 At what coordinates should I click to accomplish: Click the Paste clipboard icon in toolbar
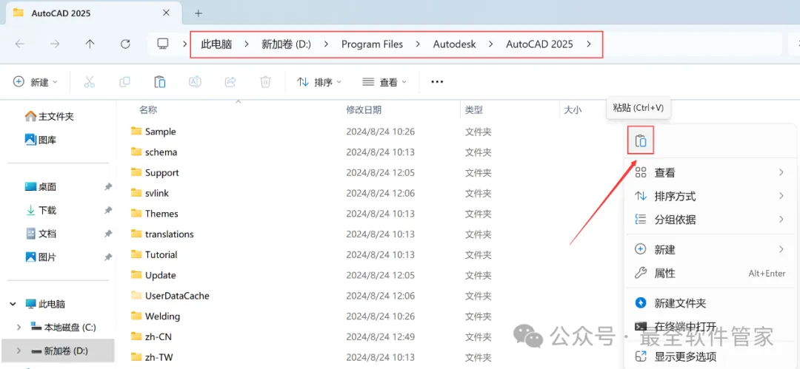tap(160, 82)
